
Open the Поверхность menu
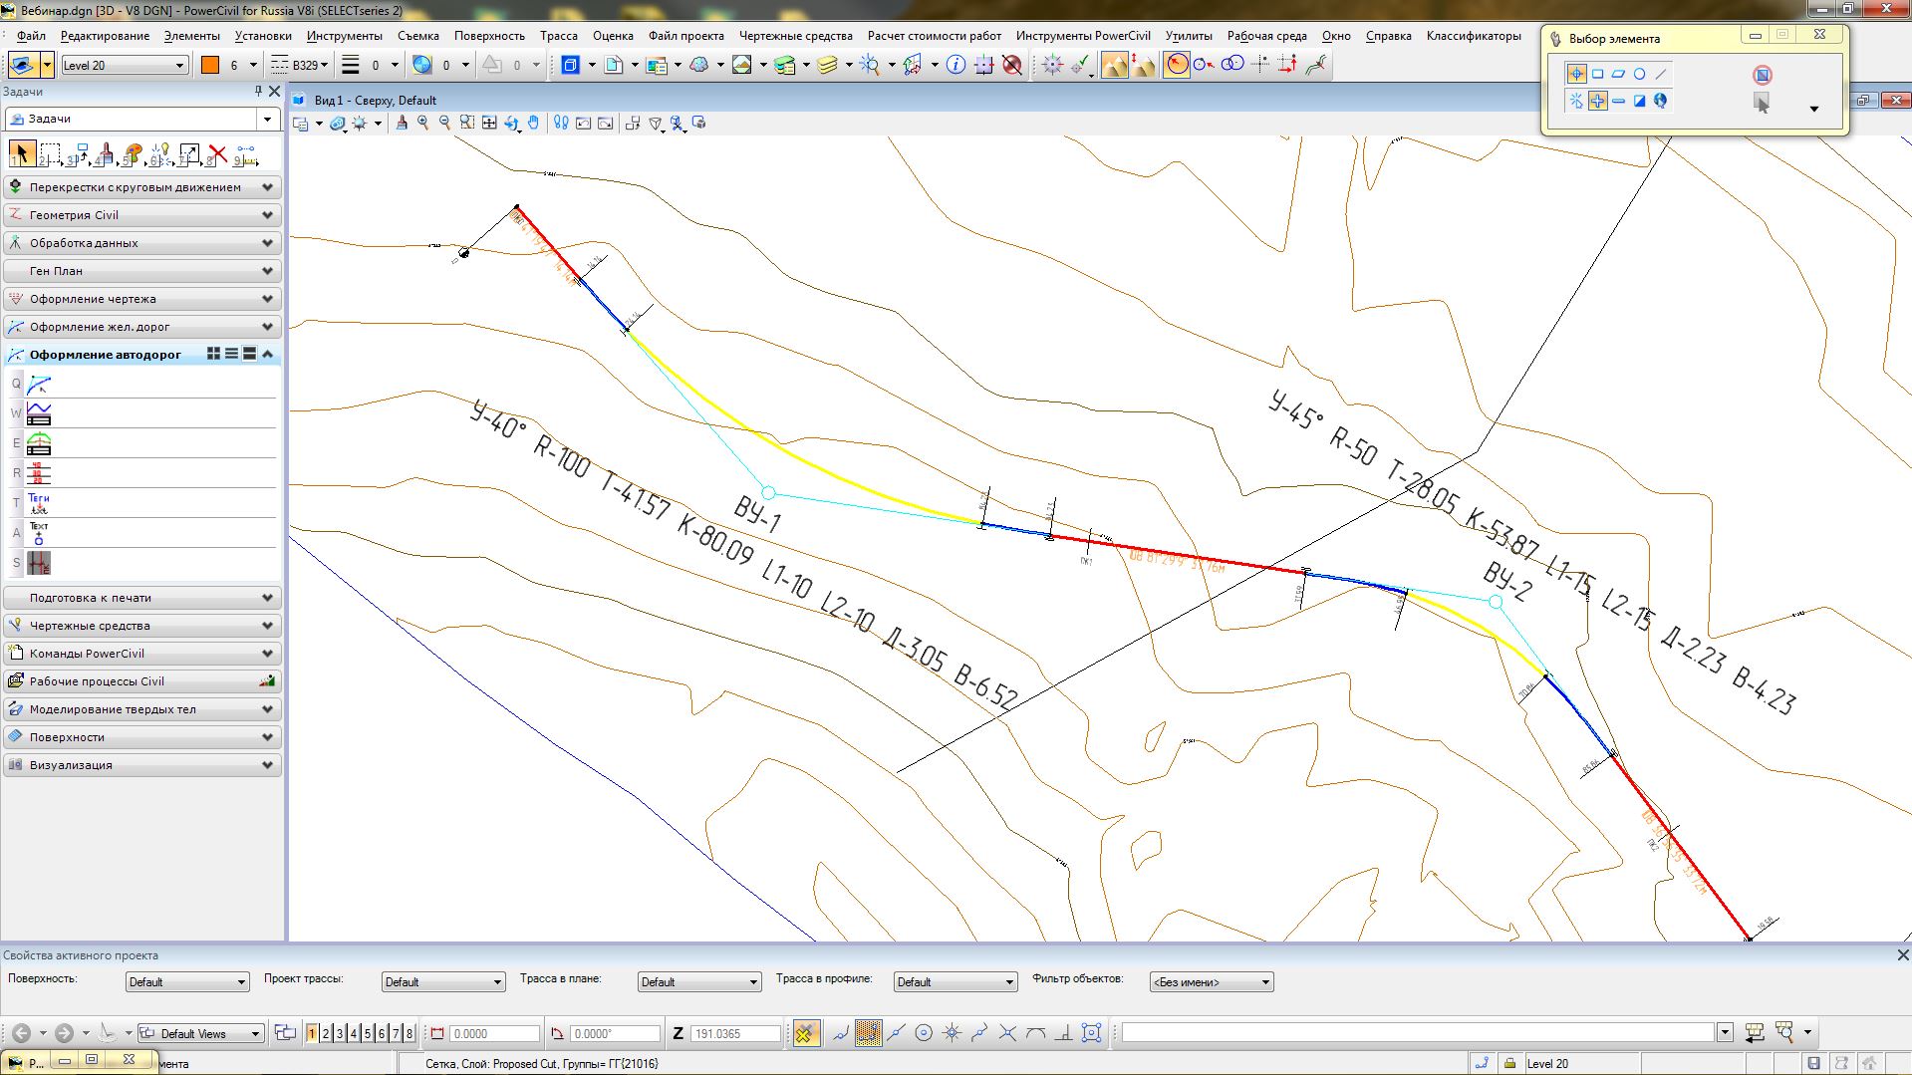click(489, 36)
